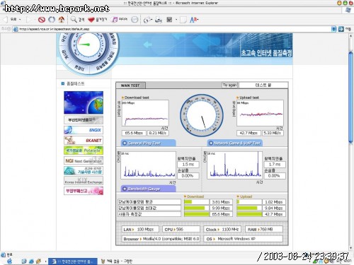Click the center speedometer gauge dial

[202, 115]
